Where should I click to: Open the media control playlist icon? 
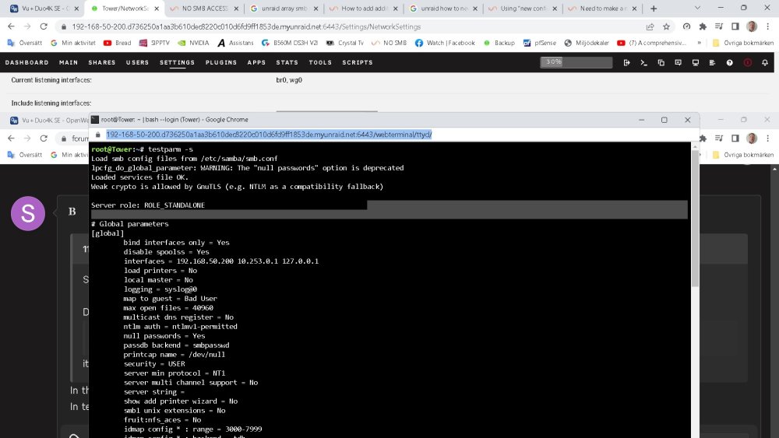(719, 26)
